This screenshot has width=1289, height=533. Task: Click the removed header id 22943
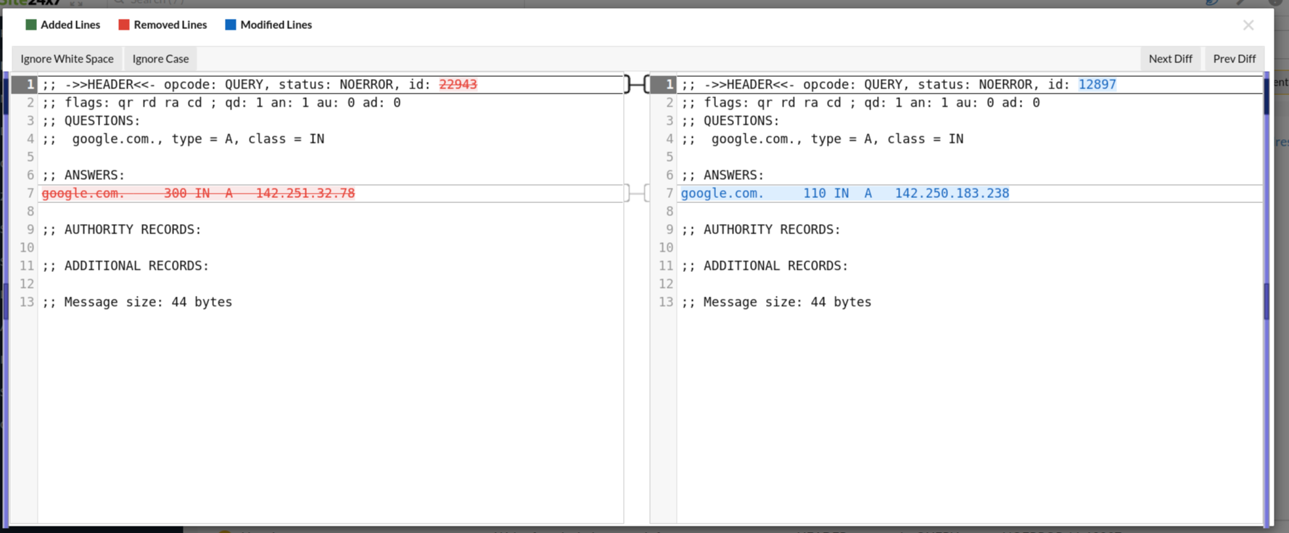(458, 84)
